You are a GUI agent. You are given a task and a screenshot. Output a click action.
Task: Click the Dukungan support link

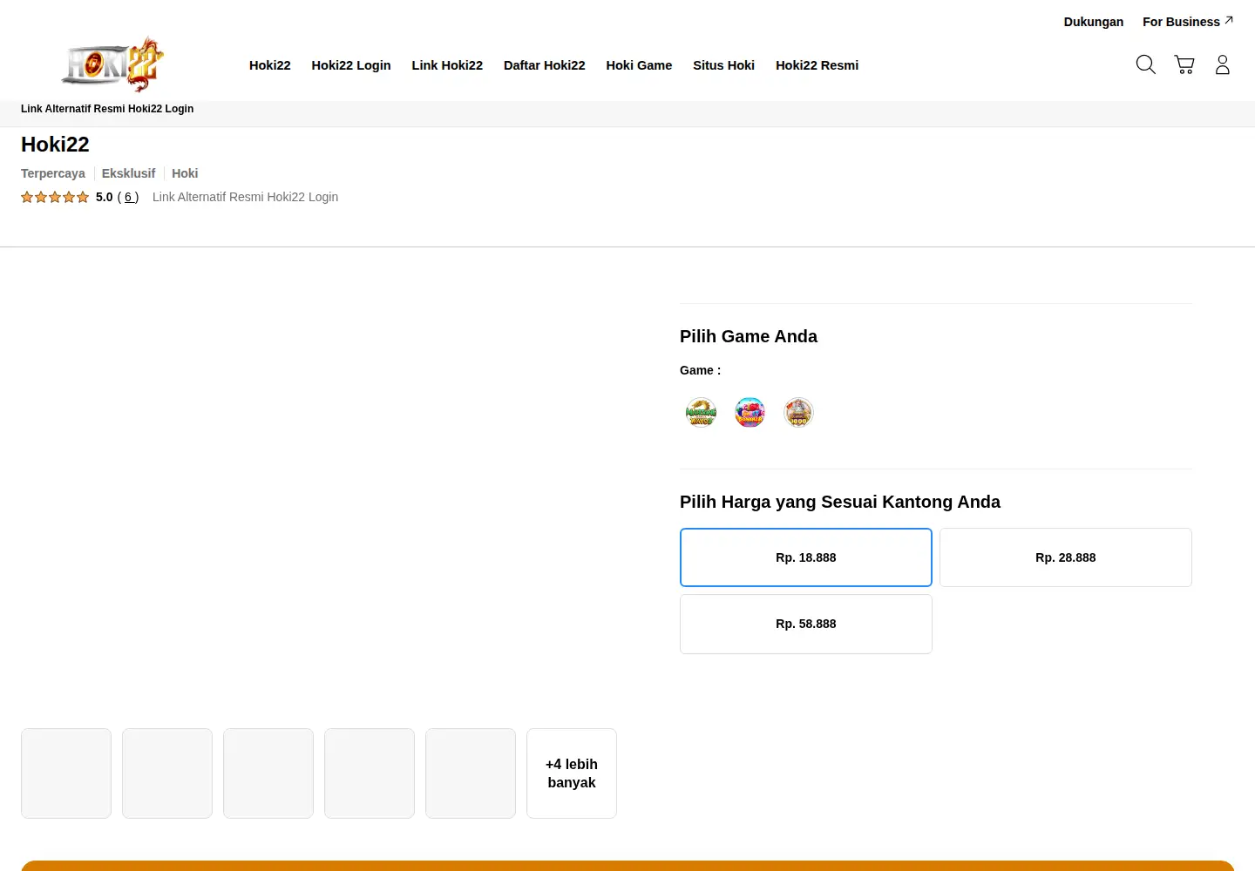click(1094, 22)
